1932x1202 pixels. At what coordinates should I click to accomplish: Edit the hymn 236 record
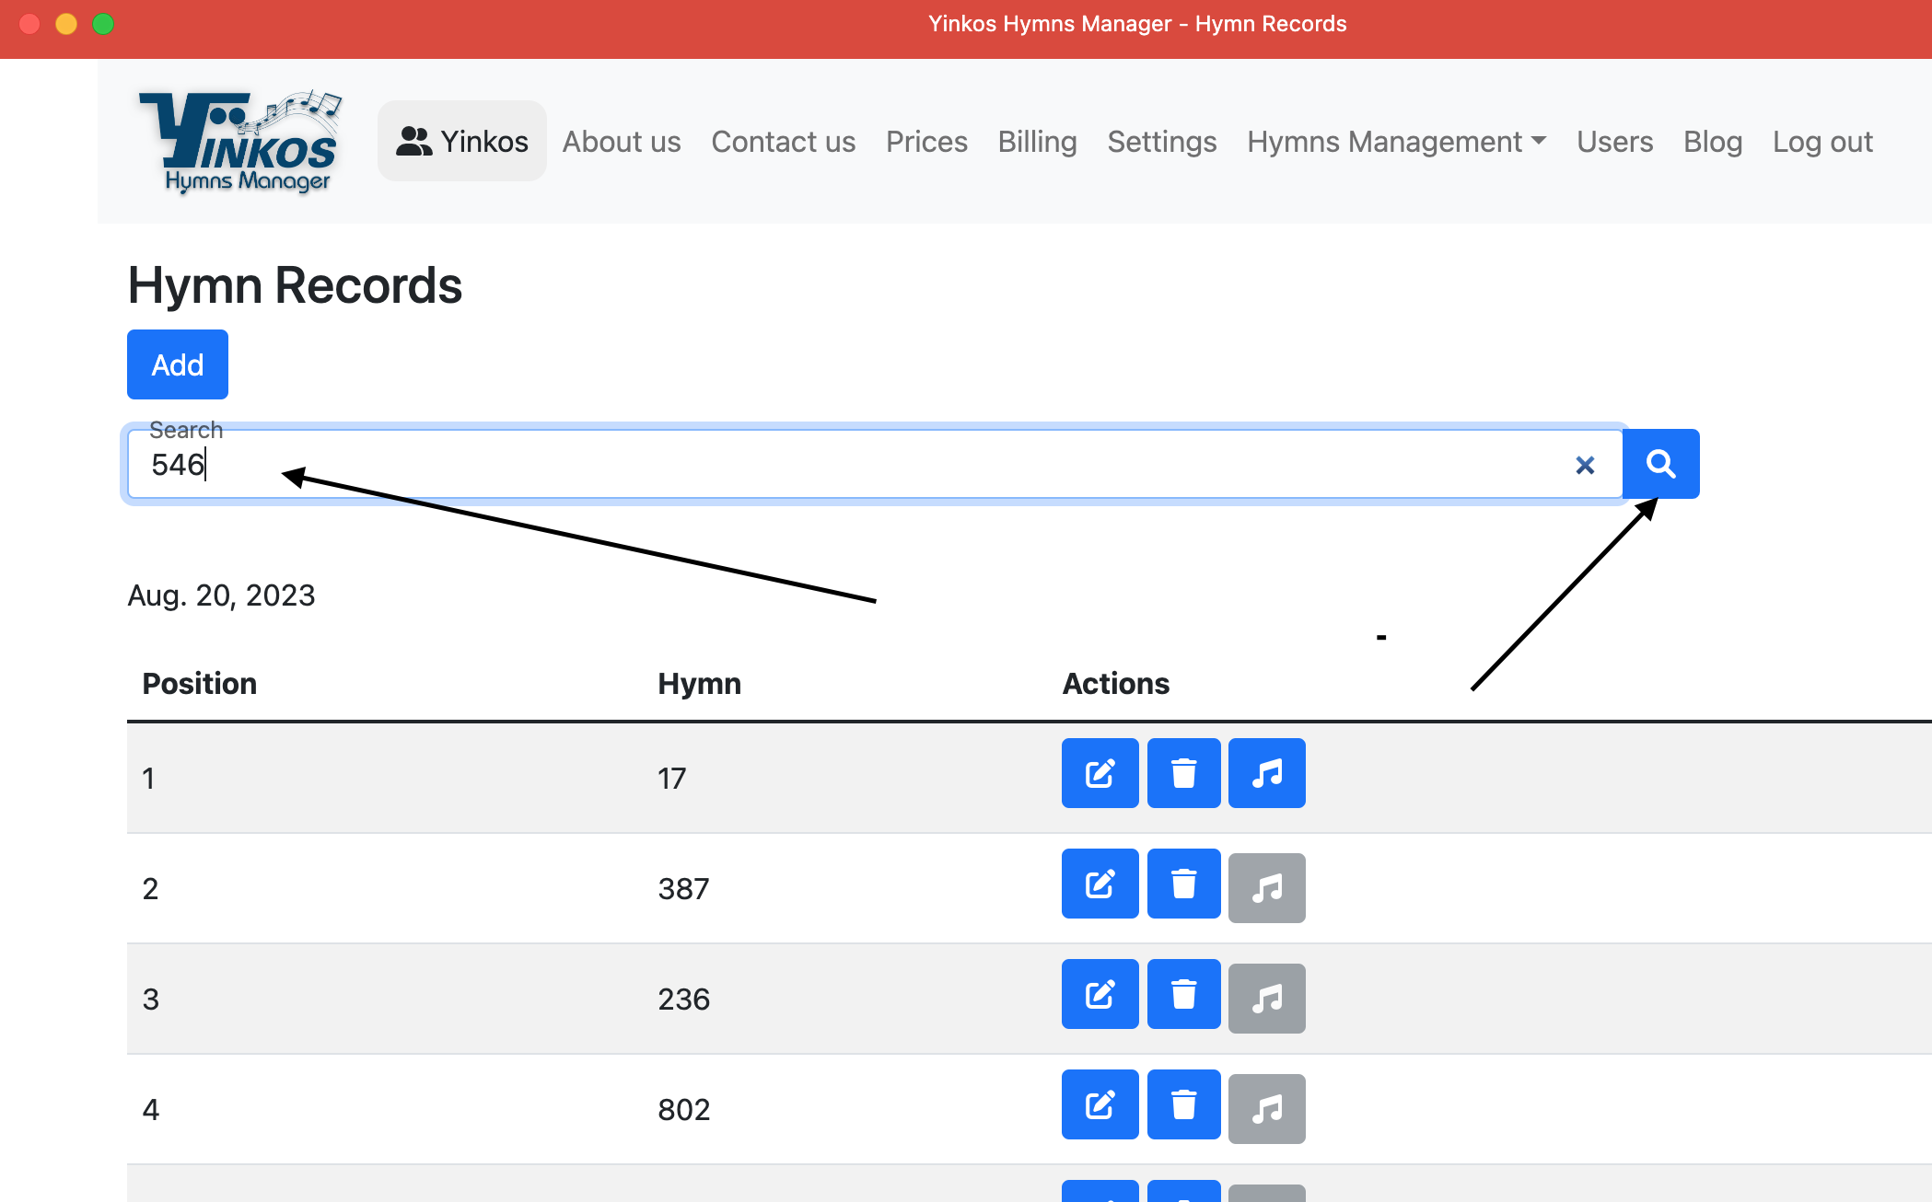(1100, 995)
